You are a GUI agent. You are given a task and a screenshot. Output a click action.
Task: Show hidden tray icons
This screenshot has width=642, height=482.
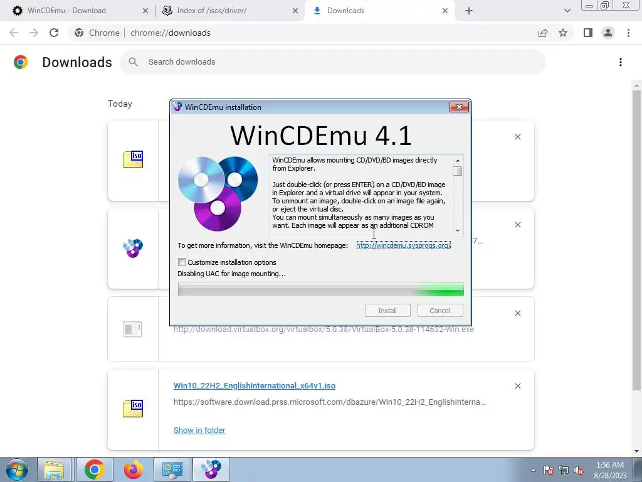(x=533, y=470)
